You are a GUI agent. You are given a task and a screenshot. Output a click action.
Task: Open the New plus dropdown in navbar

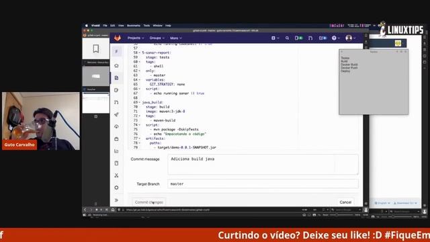pos(275,38)
